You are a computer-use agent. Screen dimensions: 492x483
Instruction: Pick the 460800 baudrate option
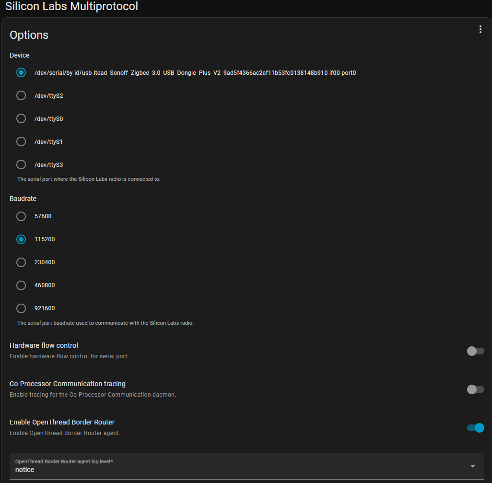pos(21,285)
